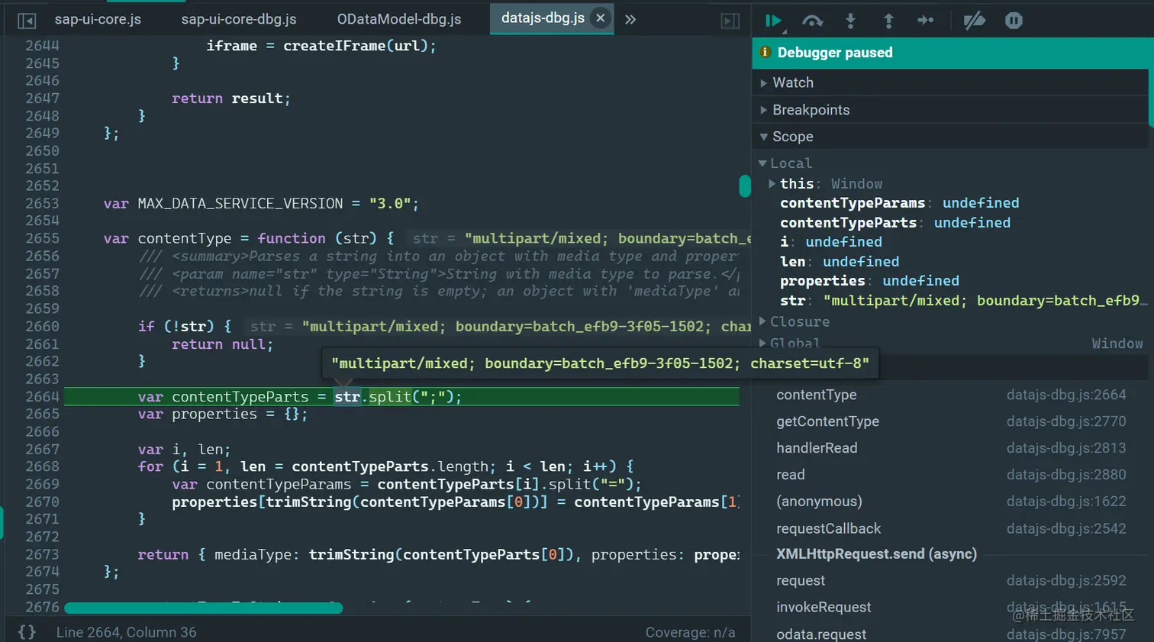
Task: Click contentTypeParts: undefined scope entry
Action: (x=895, y=223)
